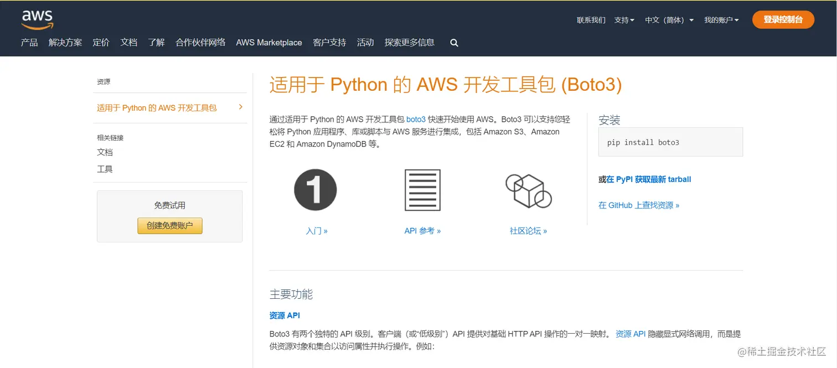Image resolution: width=837 pixels, height=368 pixels.
Task: Click the inline 资源 API link in paragraph
Action: (631, 334)
